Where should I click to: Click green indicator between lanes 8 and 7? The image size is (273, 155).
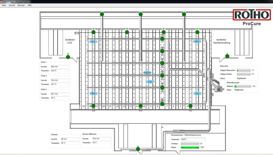[x=162, y=104]
